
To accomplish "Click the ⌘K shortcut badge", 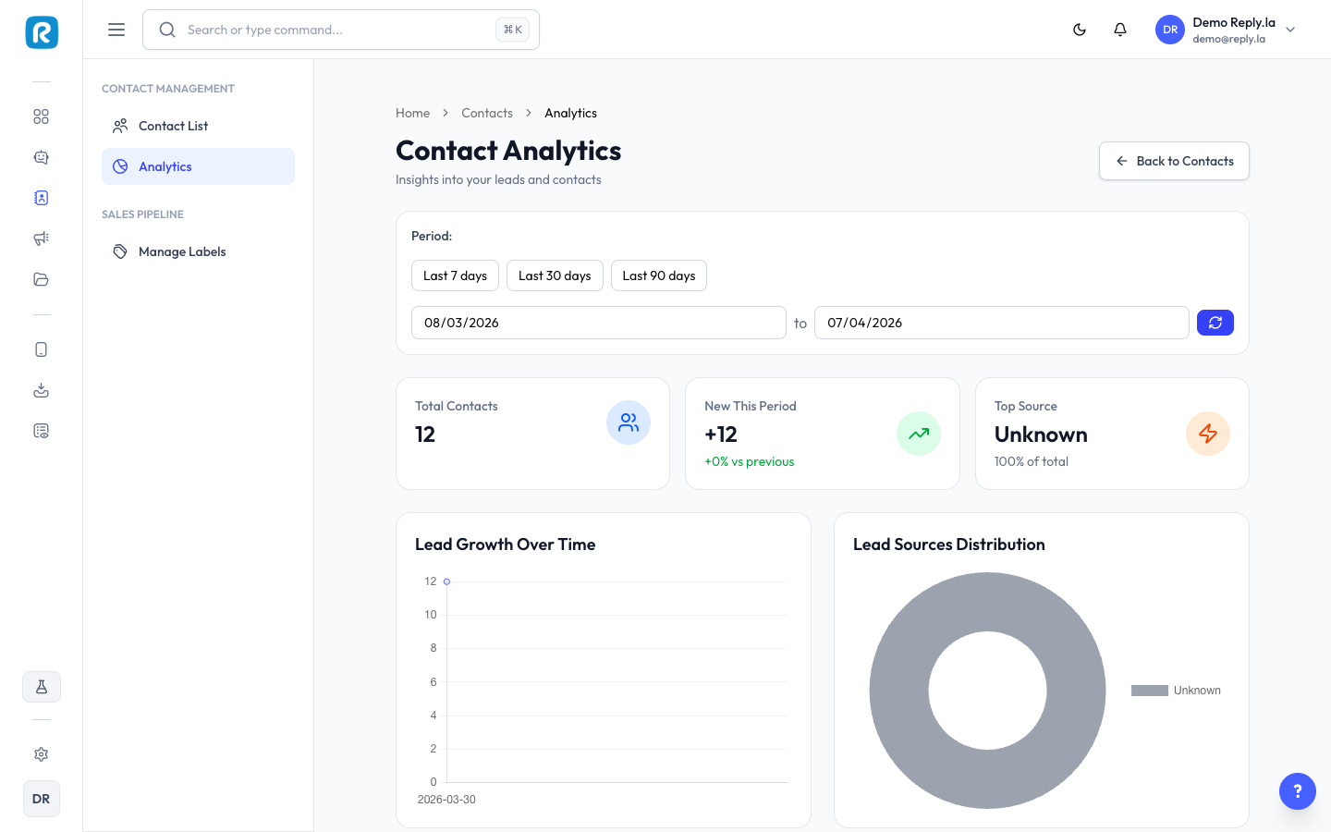I will [x=512, y=30].
